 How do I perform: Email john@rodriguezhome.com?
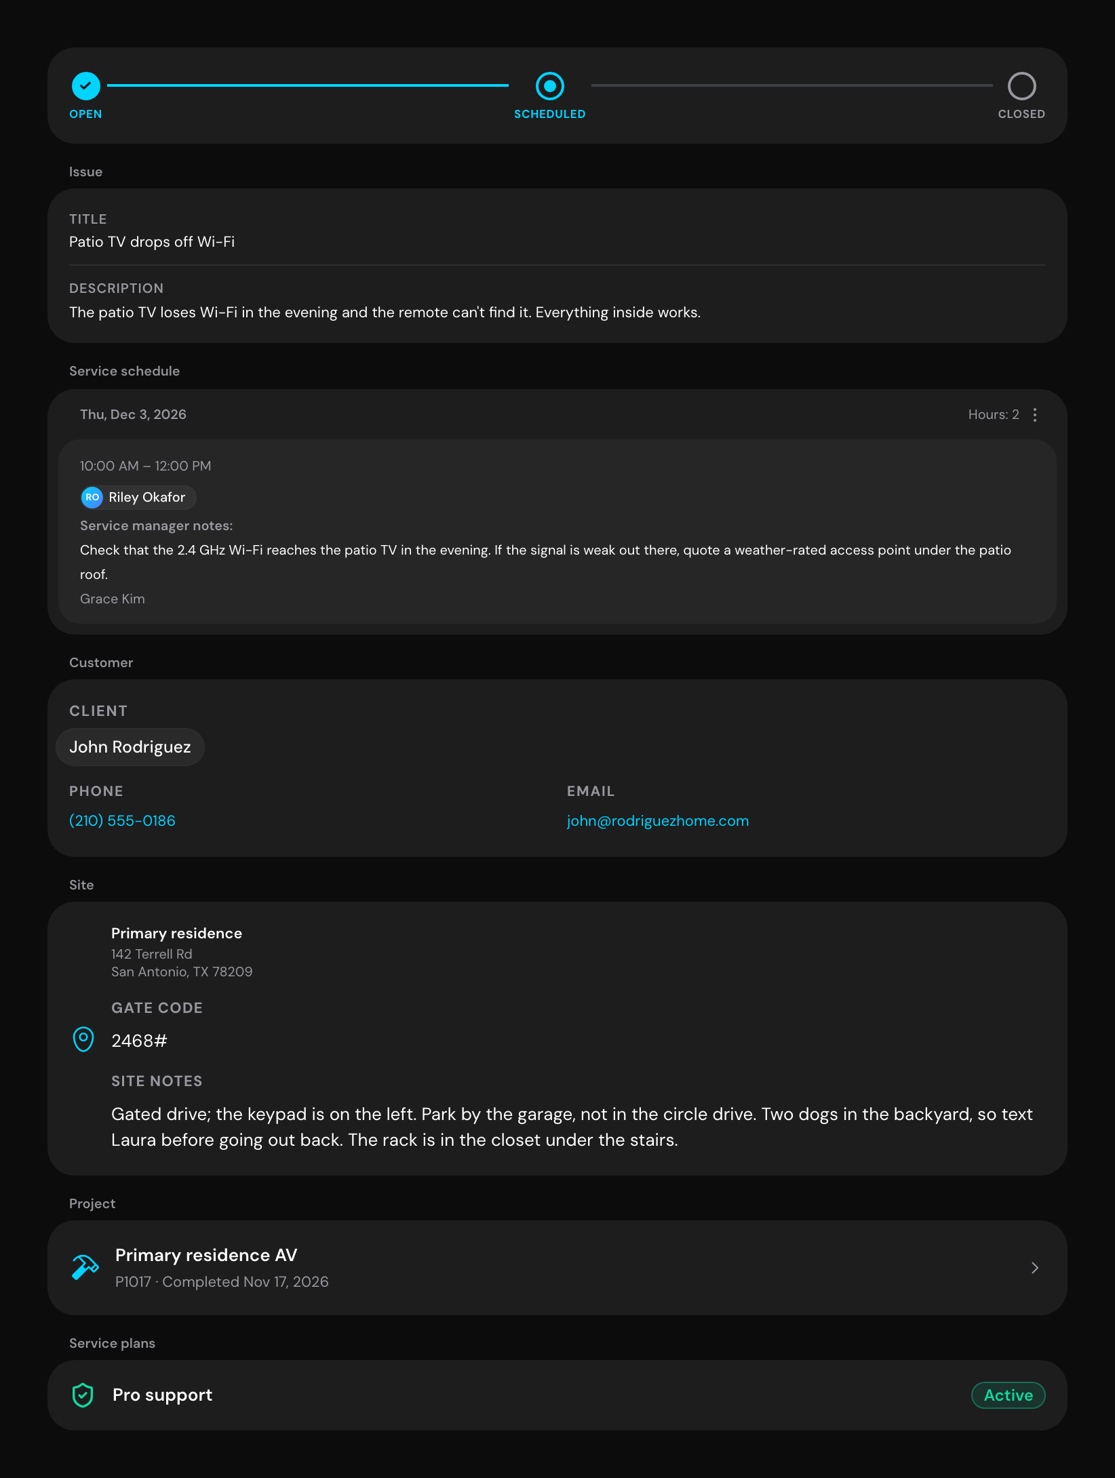[658, 821]
